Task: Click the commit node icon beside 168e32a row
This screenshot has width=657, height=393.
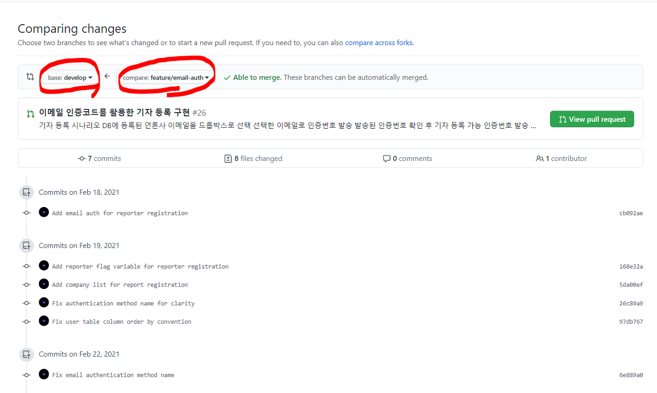Action: (27, 266)
